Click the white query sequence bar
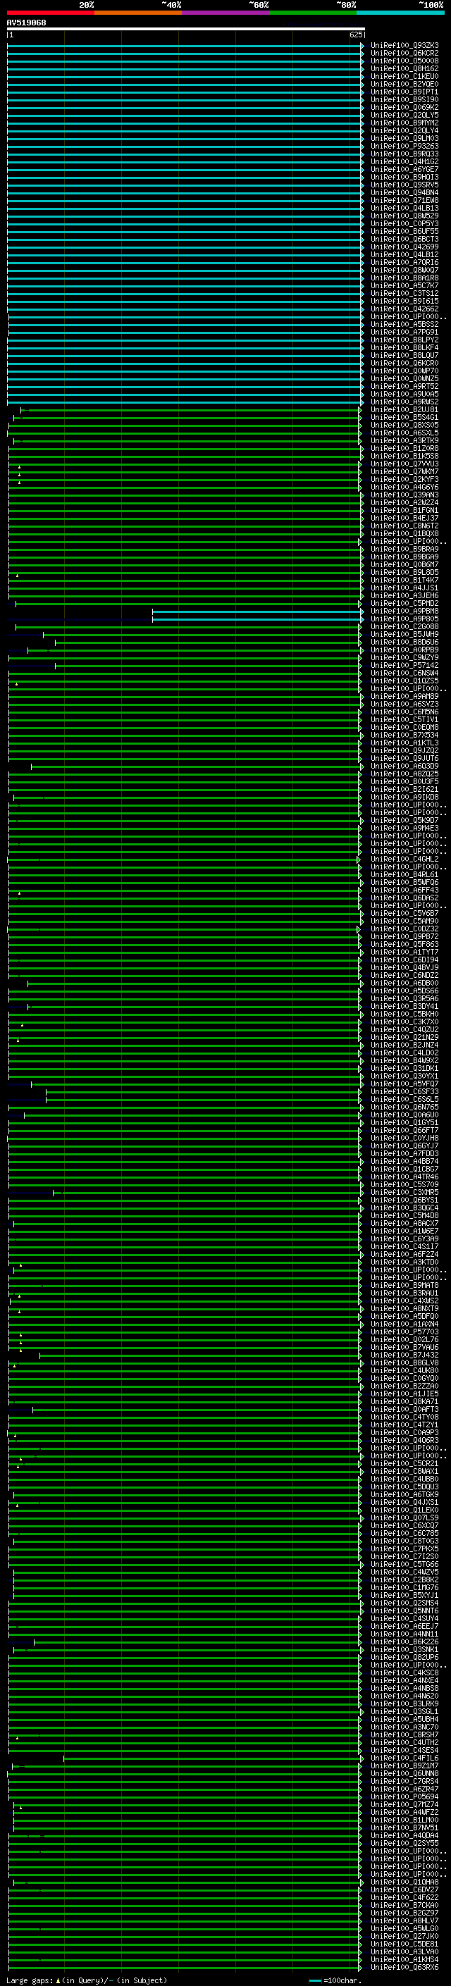This screenshot has height=1986, width=451. point(186,28)
